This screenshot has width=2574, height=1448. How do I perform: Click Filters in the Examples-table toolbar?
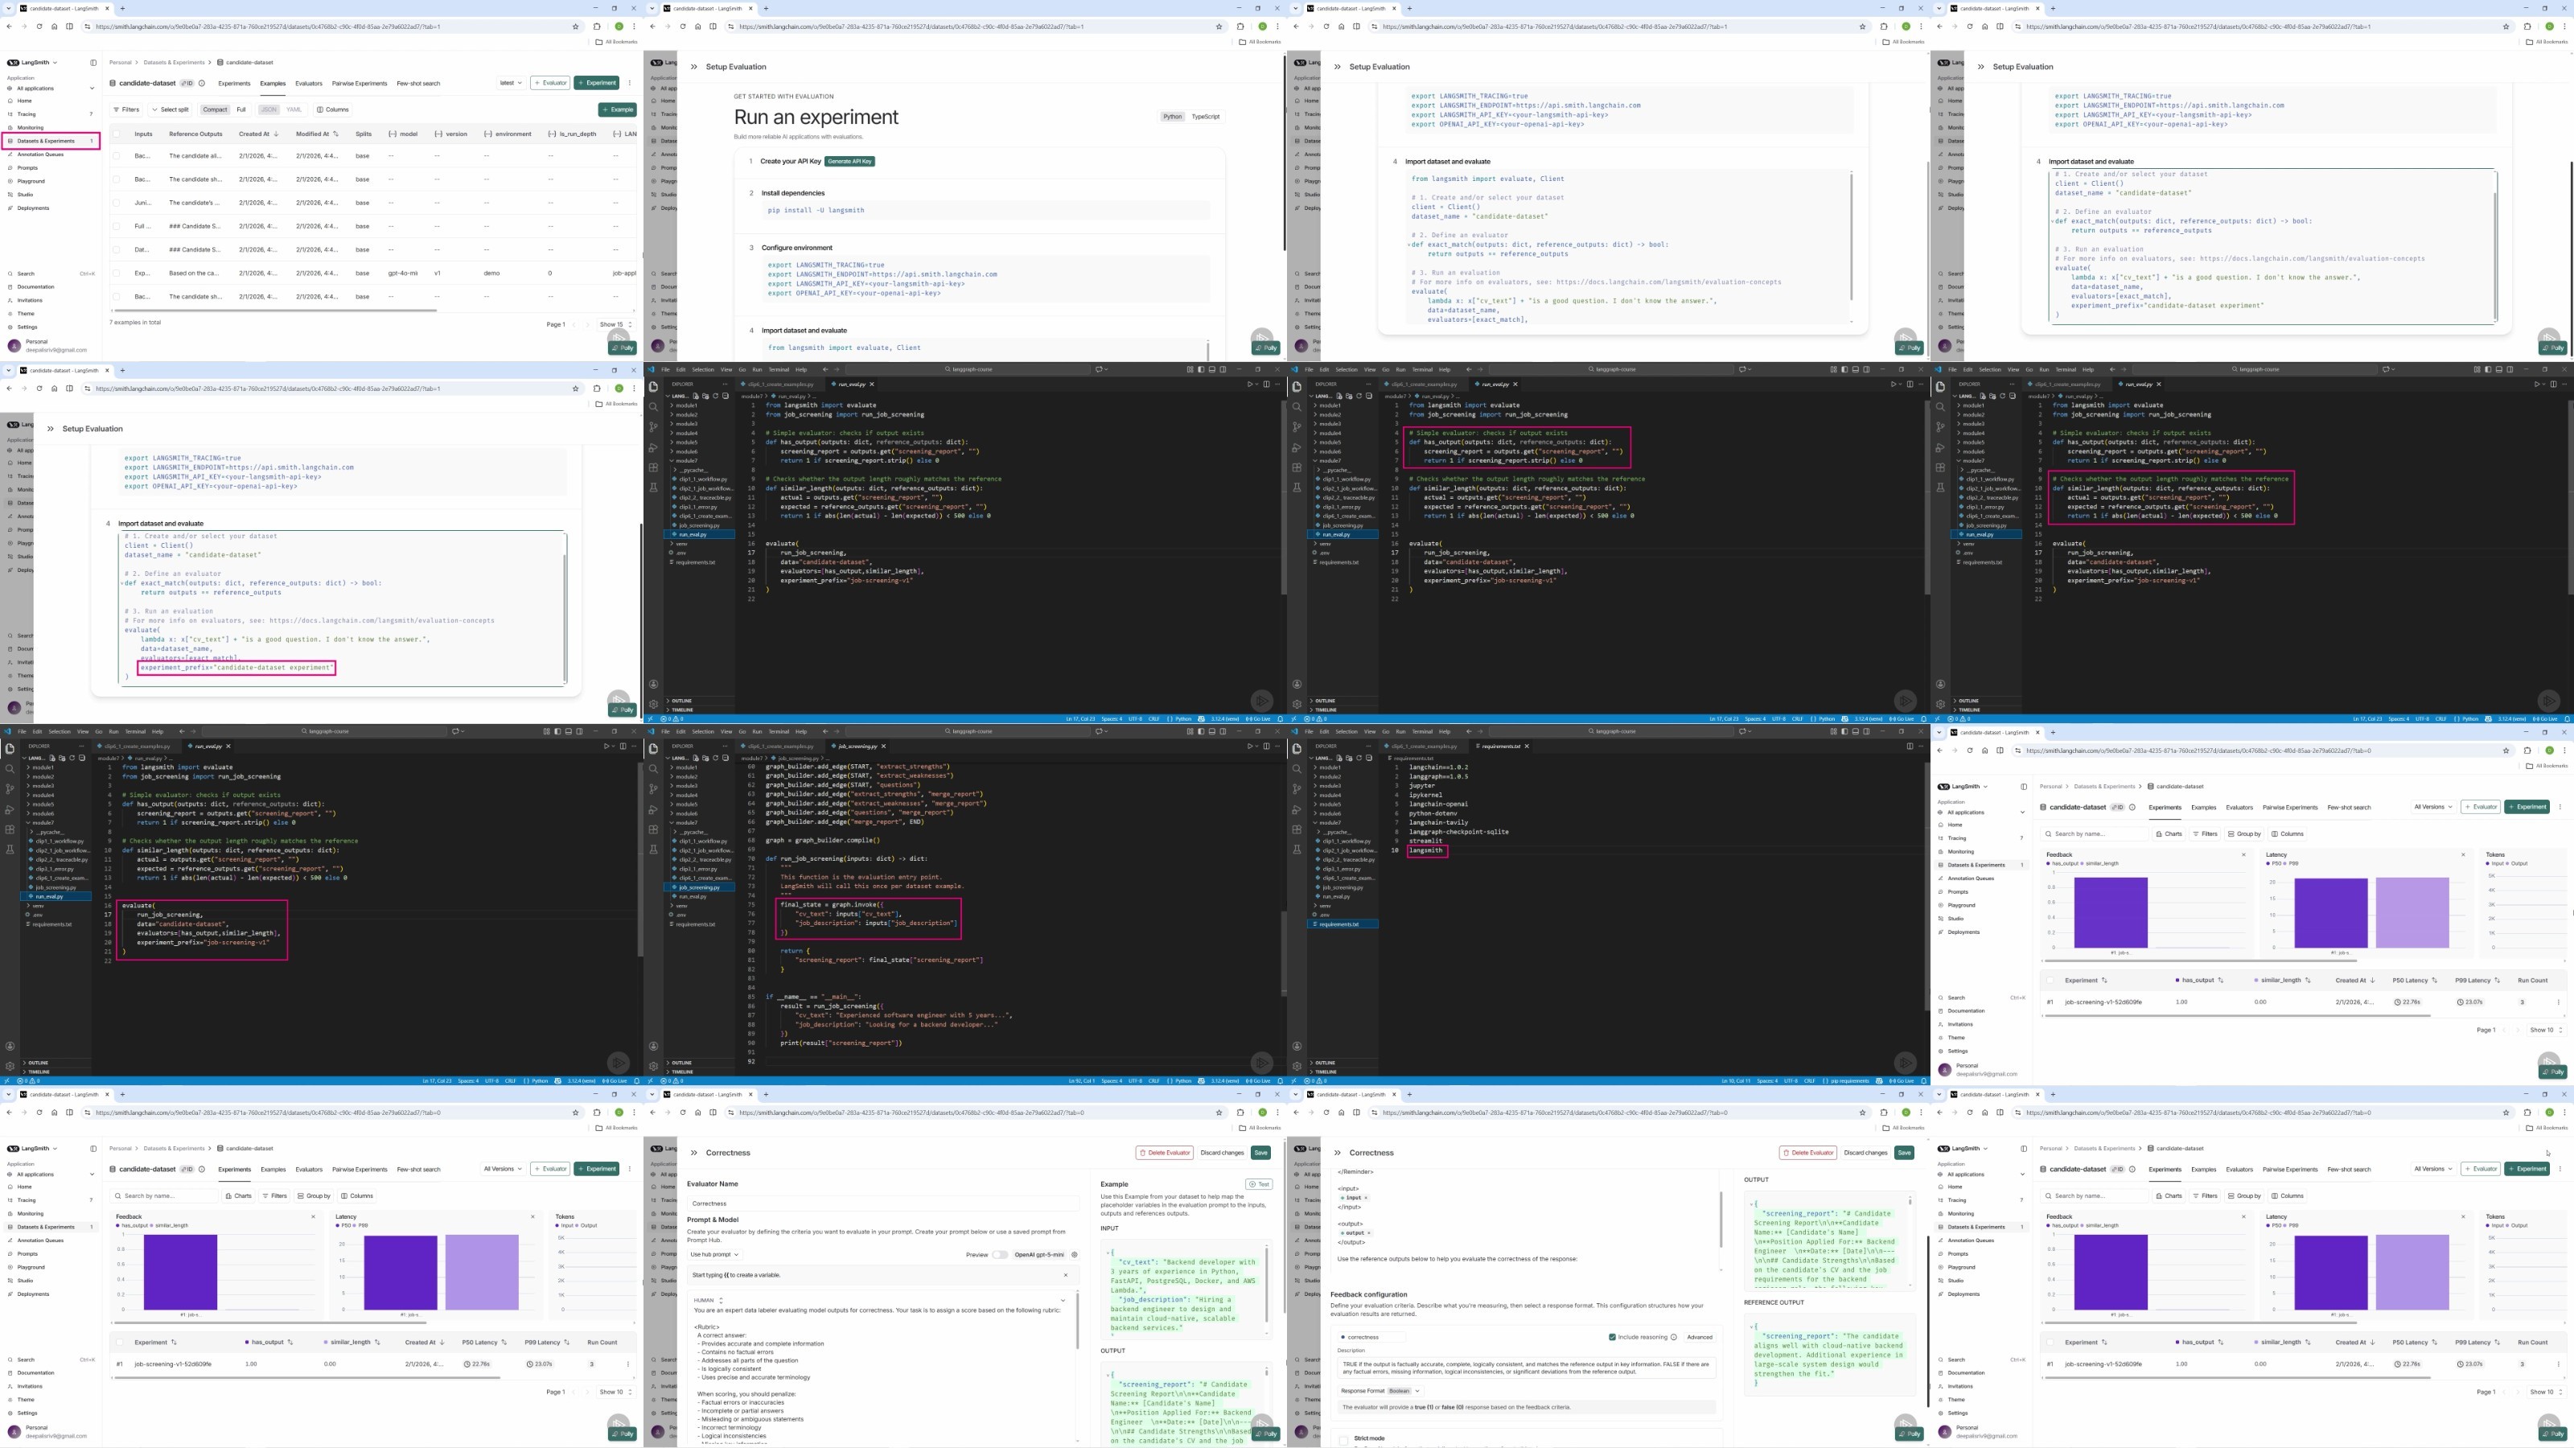point(126,110)
